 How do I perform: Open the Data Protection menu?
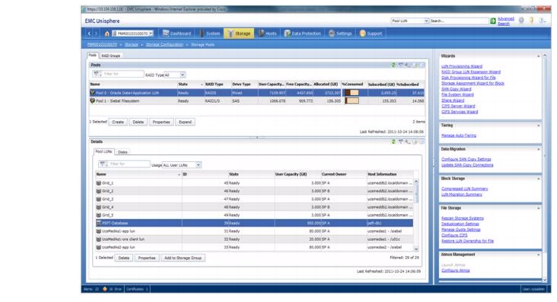click(303, 33)
